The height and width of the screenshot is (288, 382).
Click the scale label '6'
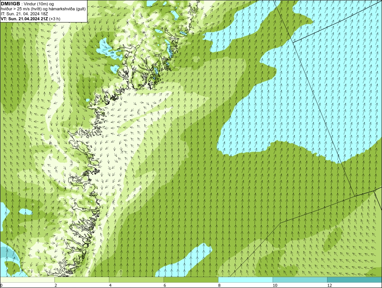[x=165, y=285]
